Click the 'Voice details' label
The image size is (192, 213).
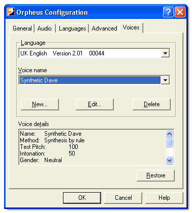(x=34, y=124)
